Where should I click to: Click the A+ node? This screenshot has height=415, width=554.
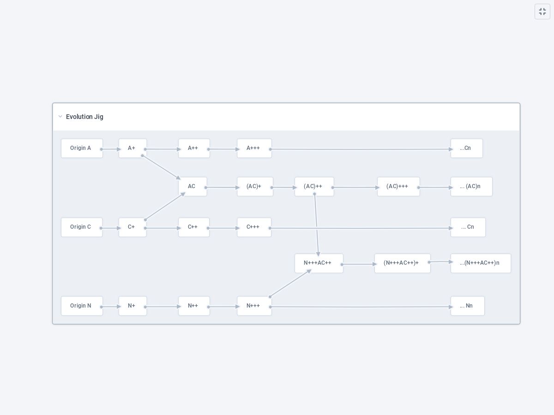coord(132,148)
